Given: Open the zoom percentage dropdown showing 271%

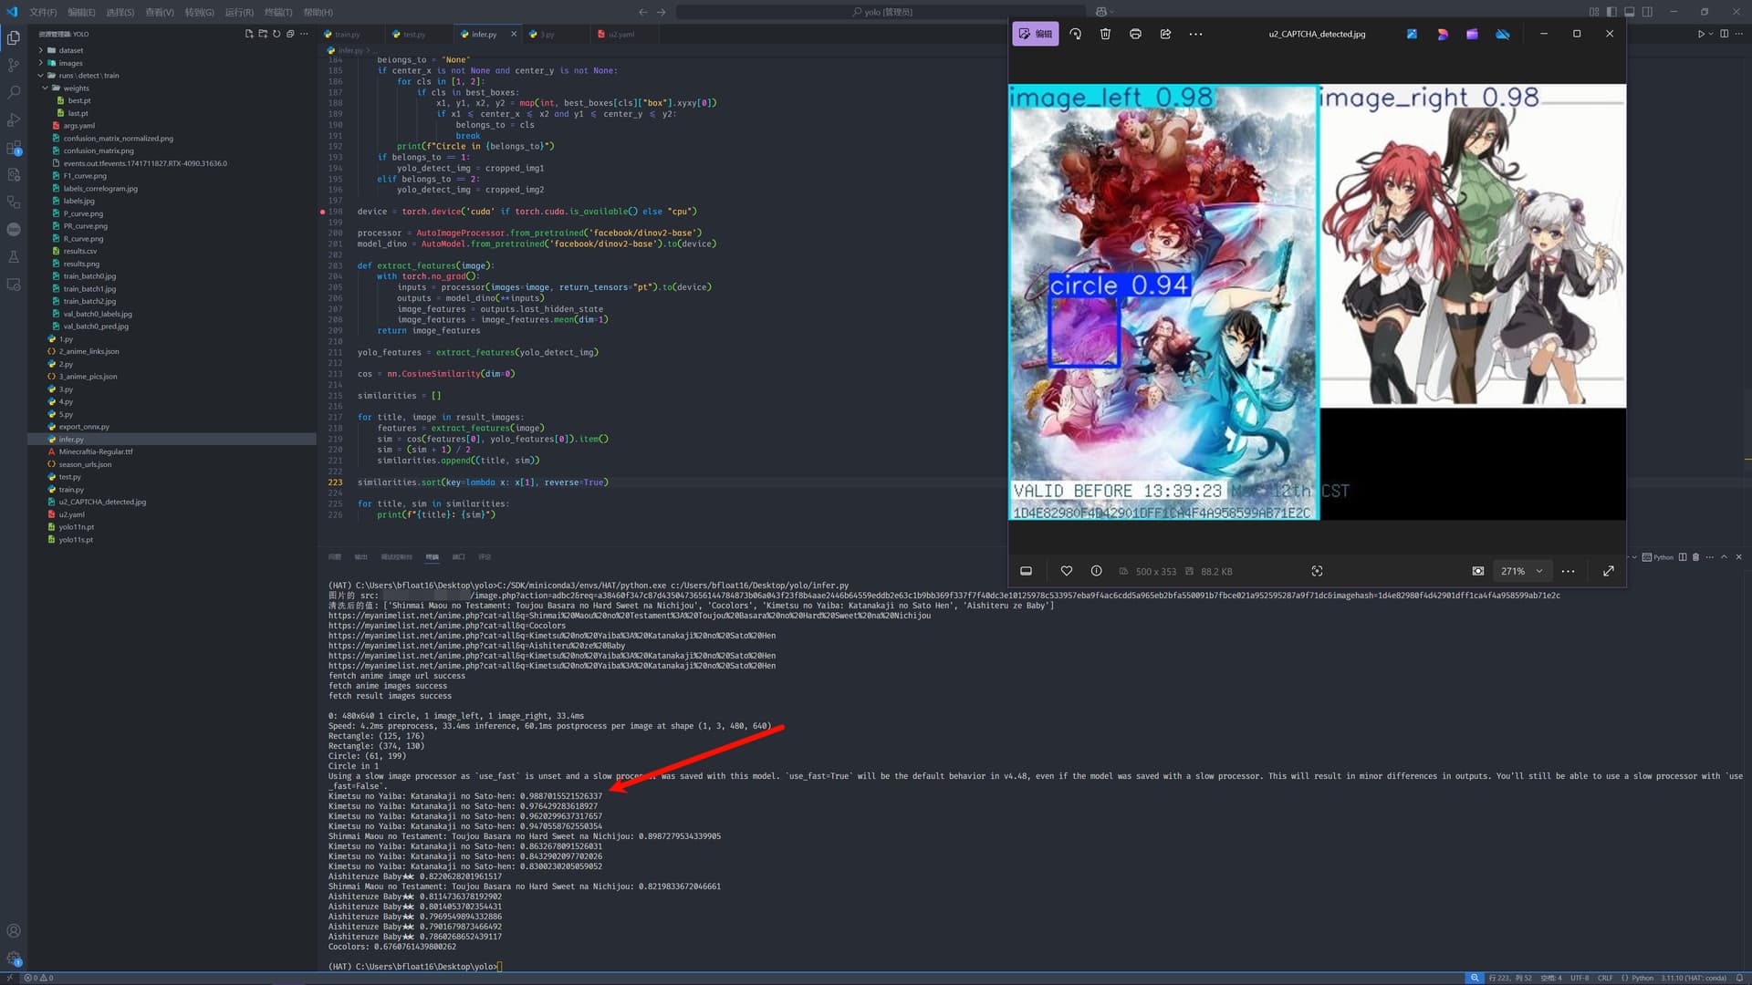Looking at the screenshot, I should click(1521, 571).
